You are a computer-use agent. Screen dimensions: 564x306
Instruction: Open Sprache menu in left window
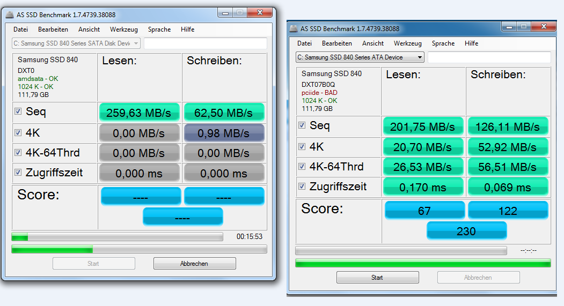(159, 29)
